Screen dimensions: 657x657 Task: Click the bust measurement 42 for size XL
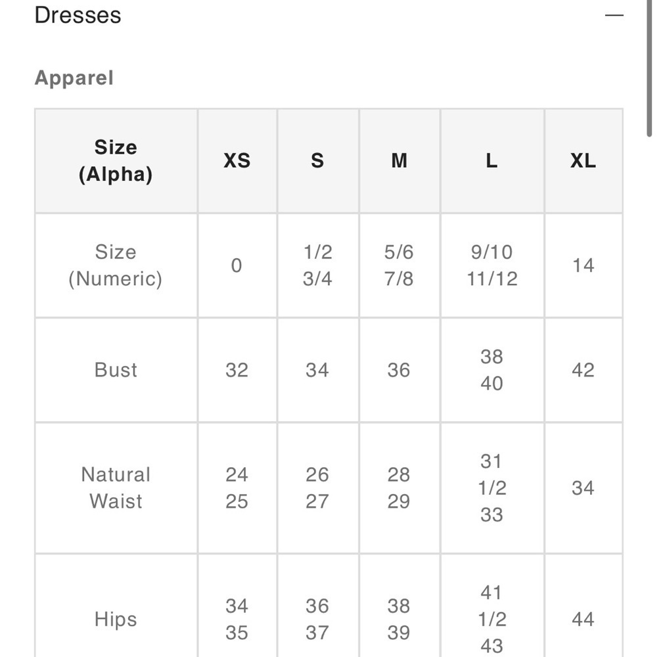click(582, 370)
